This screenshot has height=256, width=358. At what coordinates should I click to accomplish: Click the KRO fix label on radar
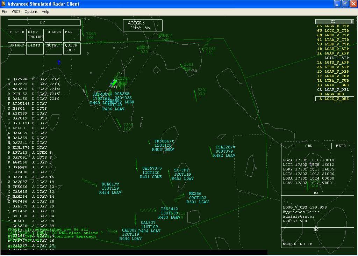[x=194, y=71]
